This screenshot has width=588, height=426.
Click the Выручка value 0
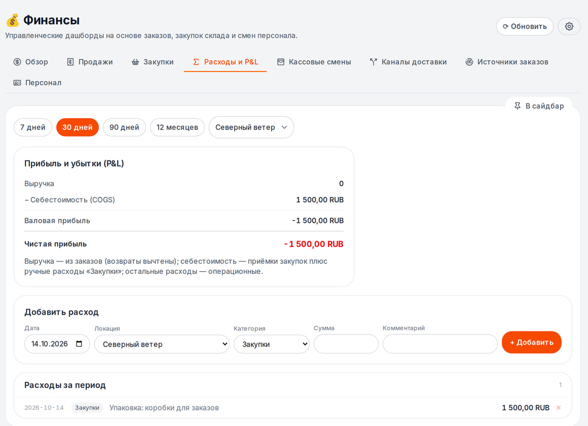click(342, 184)
